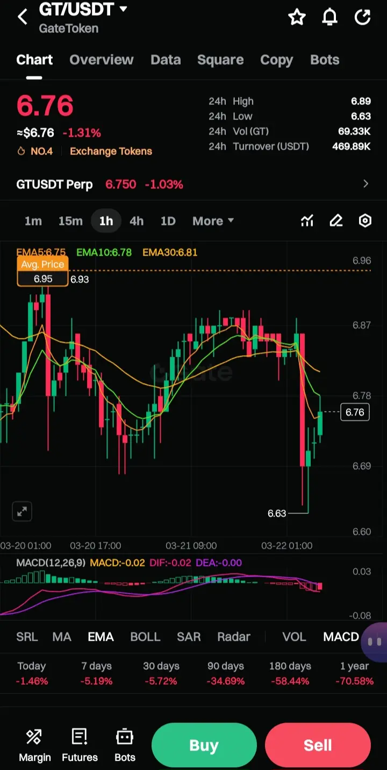
Task: Open GTUSDT Perp row chevron
Action: 366,184
